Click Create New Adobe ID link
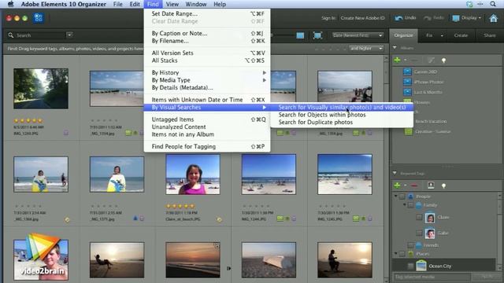Screen dimensions: 504x283 click(x=362, y=18)
